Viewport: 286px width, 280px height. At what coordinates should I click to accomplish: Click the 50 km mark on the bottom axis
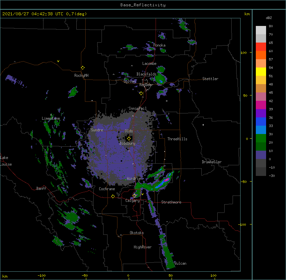point(171,275)
